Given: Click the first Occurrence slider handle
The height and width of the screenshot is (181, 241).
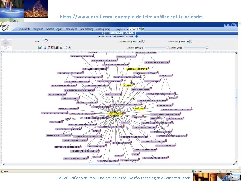Looking at the screenshot, I should (x=144, y=41).
